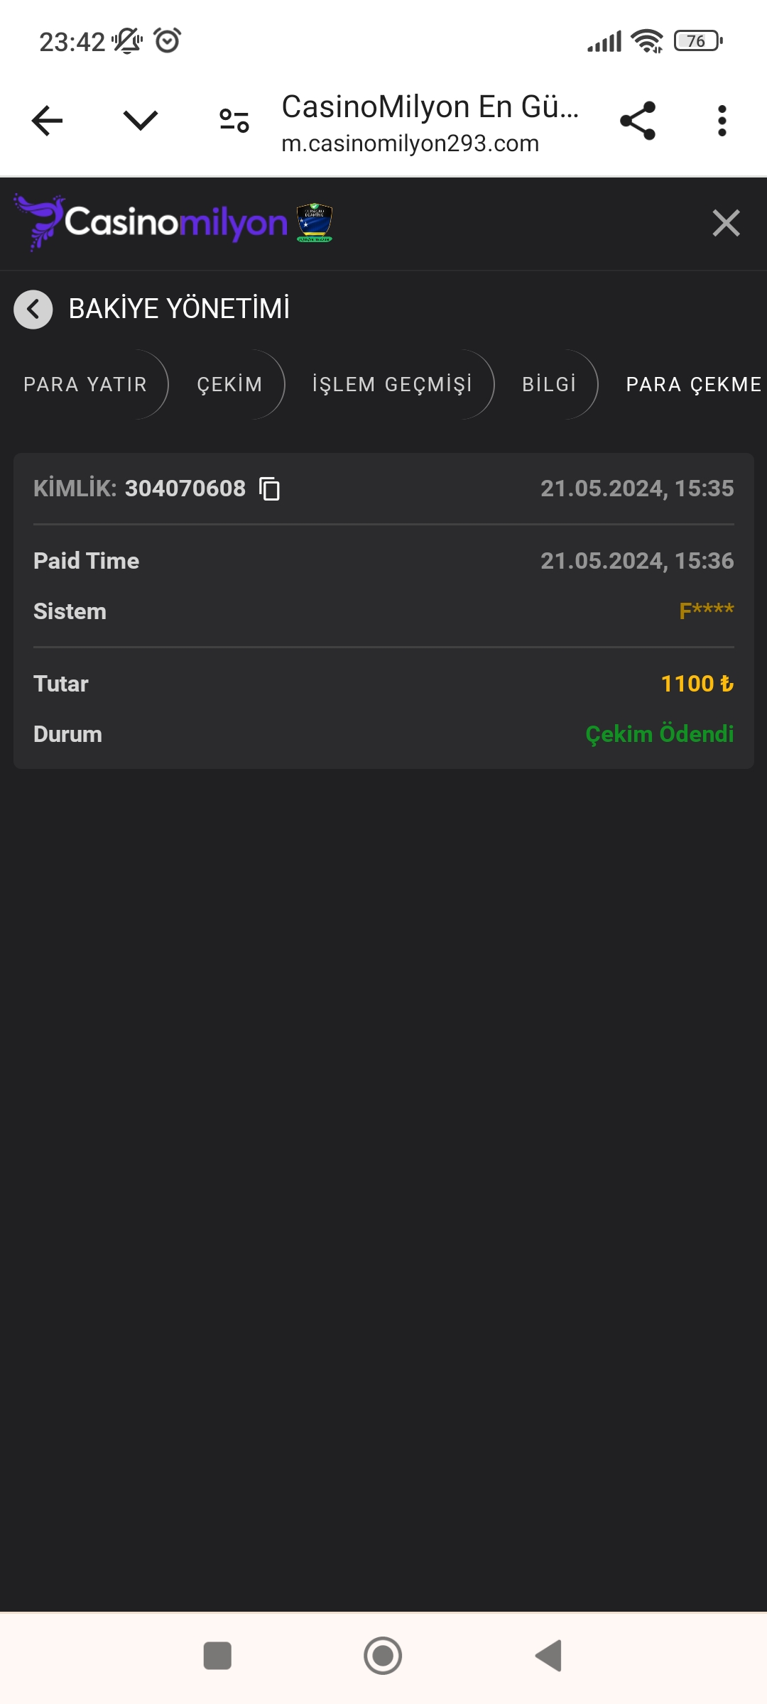Tap the Çekim Ödendi status text
Image resolution: width=767 pixels, height=1704 pixels.
tap(659, 734)
